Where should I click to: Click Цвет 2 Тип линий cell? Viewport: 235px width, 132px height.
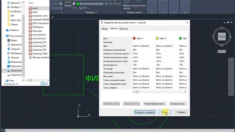(167, 69)
